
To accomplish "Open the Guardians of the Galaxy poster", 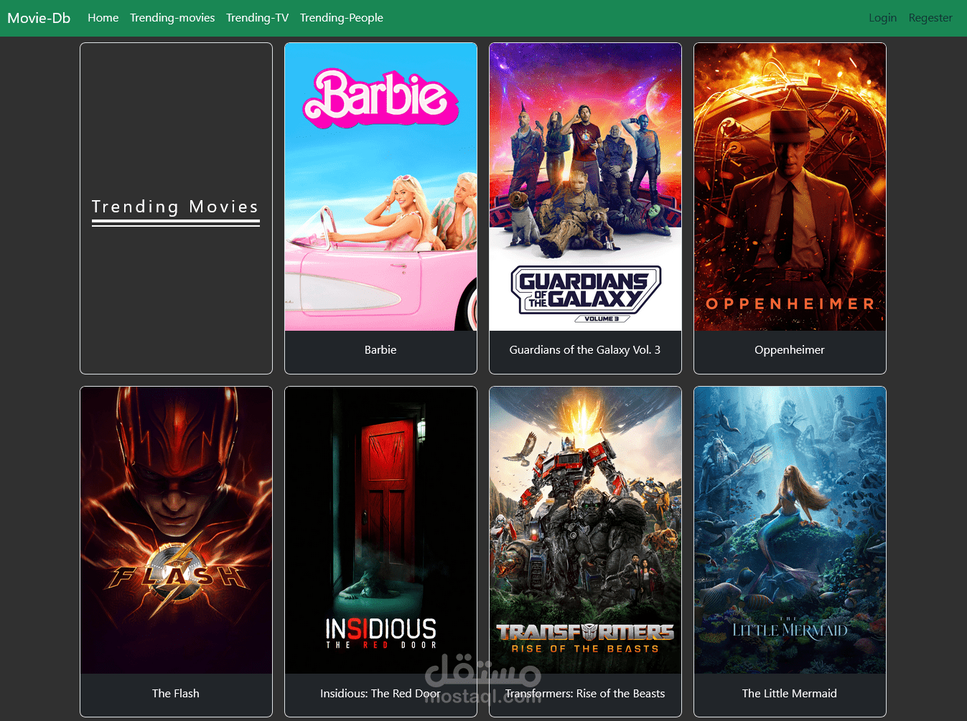I will (585, 187).
